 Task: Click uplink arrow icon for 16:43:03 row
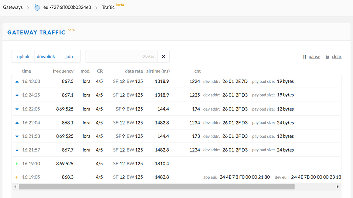tap(17, 81)
